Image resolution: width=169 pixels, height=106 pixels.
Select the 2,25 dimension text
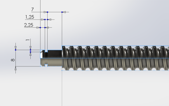29,25
